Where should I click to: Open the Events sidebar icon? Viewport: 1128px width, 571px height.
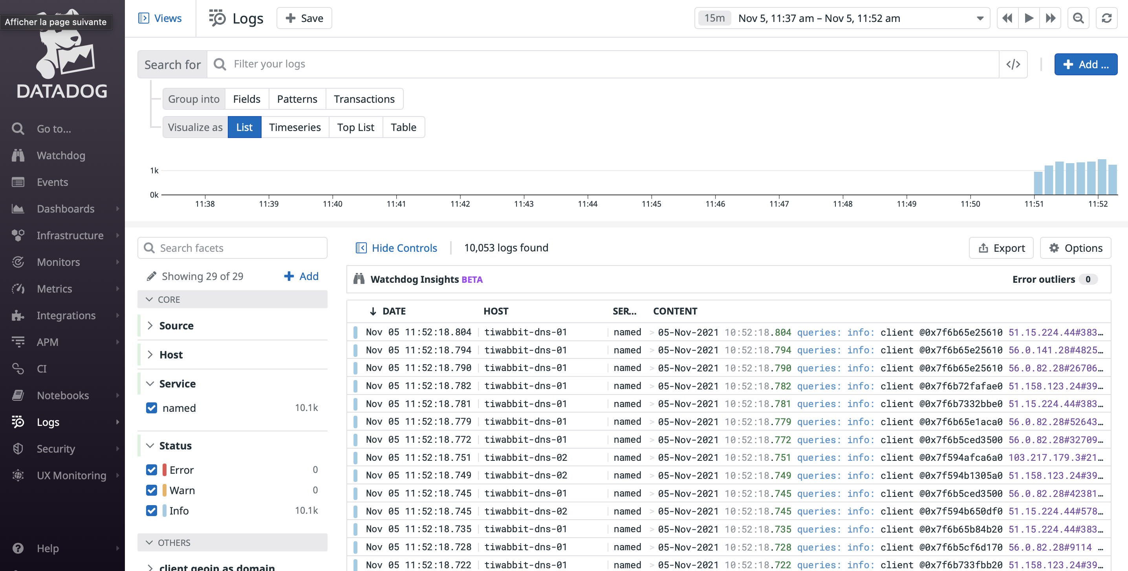[x=18, y=182]
